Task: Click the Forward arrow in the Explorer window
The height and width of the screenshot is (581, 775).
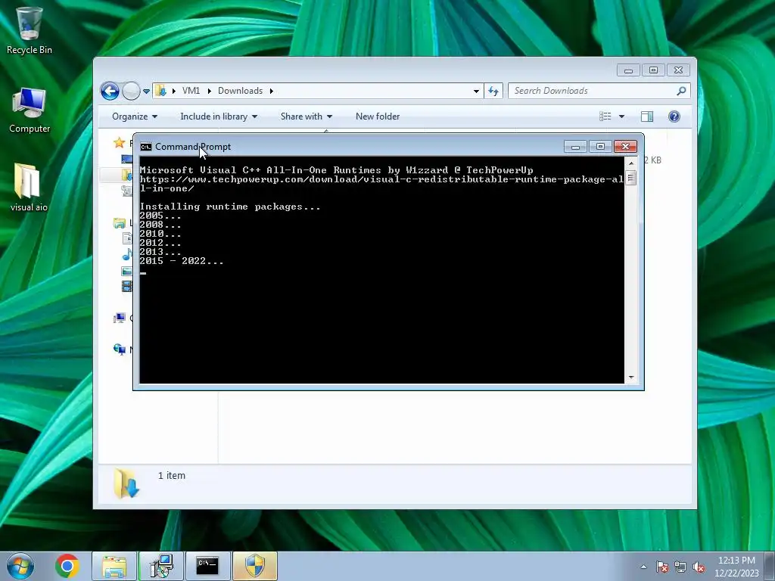Action: tap(131, 91)
